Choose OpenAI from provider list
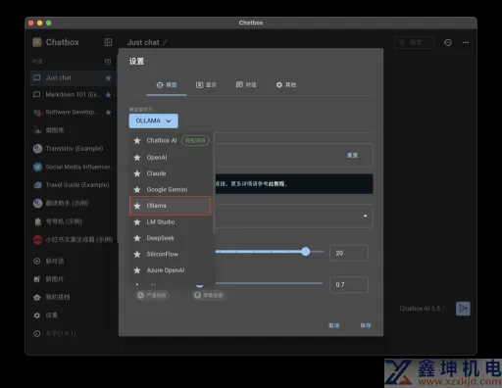The width and height of the screenshot is (502, 388). 171,158
